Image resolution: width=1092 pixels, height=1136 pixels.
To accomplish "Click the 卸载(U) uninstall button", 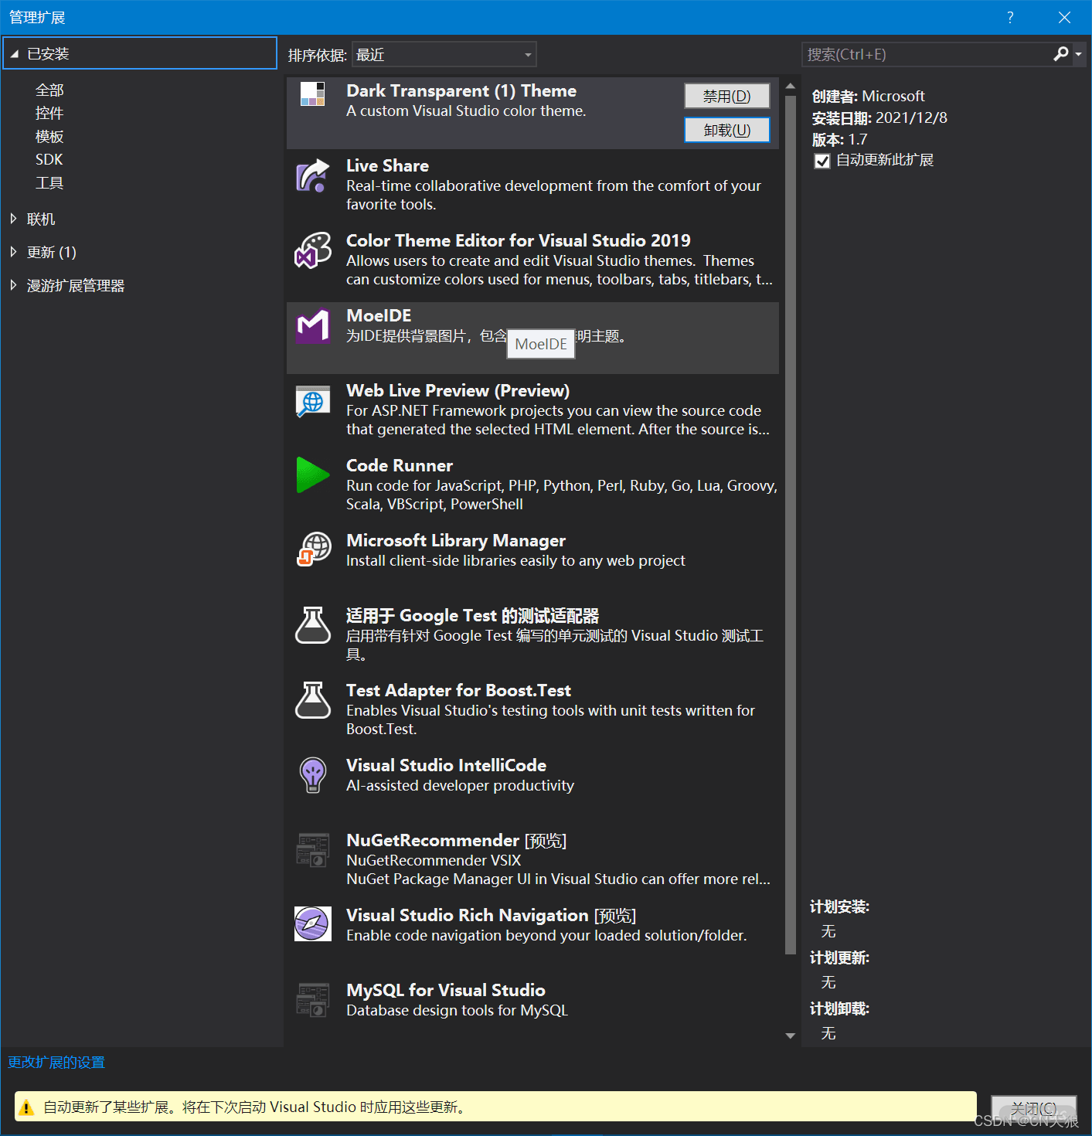I will tap(727, 130).
